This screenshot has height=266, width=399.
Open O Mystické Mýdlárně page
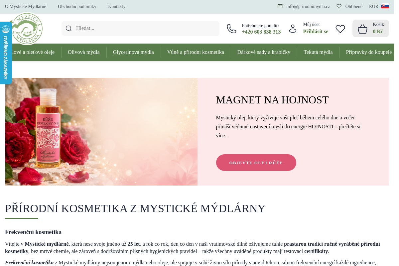pyautogui.click(x=26, y=6)
